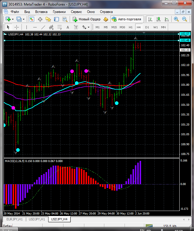
Task: Switch chart to candlestick mode
Action: 158,19
